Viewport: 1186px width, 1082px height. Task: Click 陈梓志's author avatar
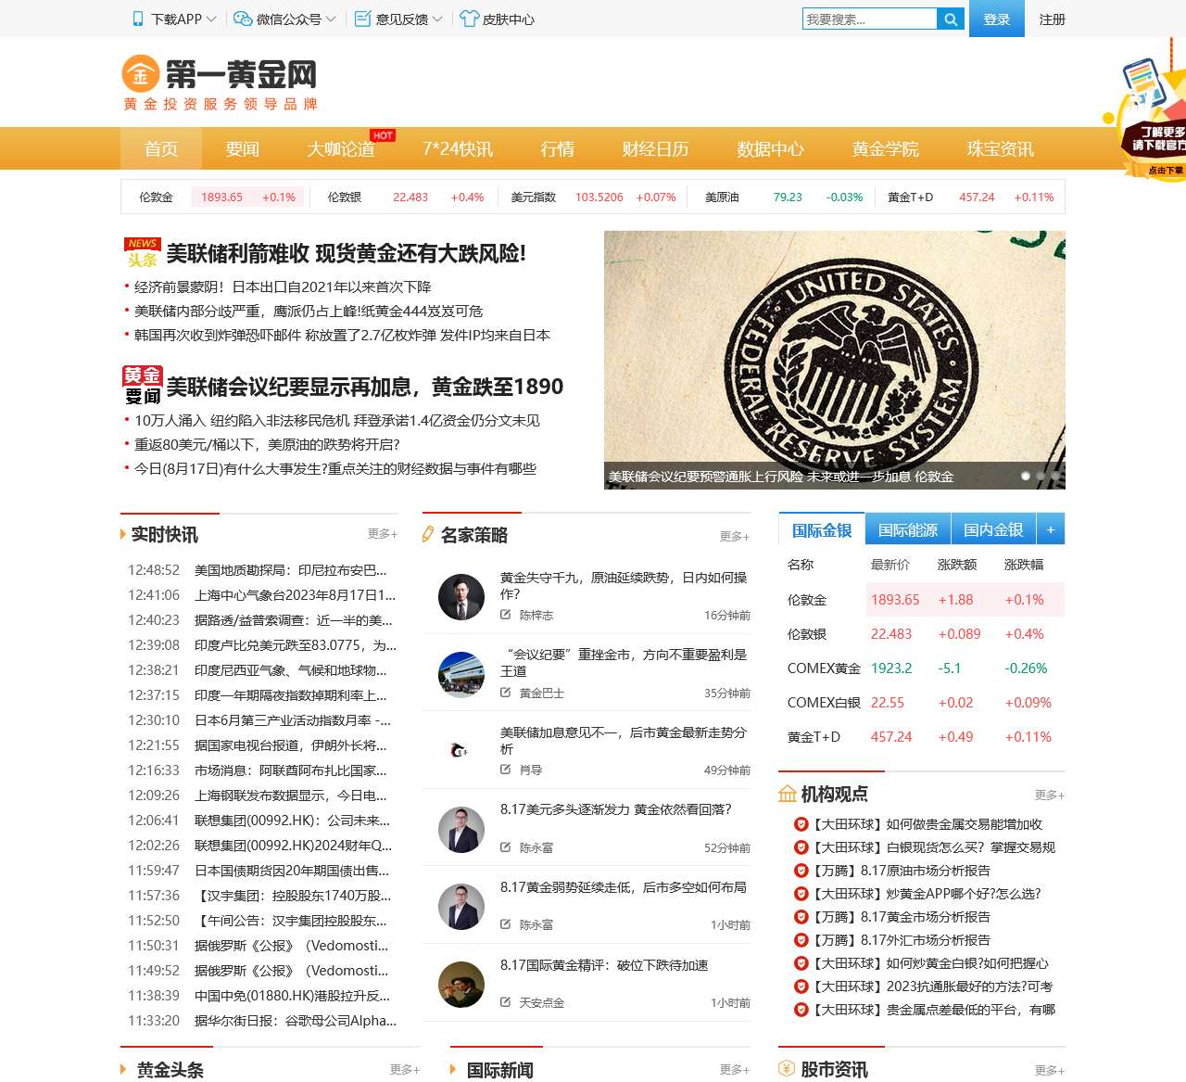pos(461,597)
